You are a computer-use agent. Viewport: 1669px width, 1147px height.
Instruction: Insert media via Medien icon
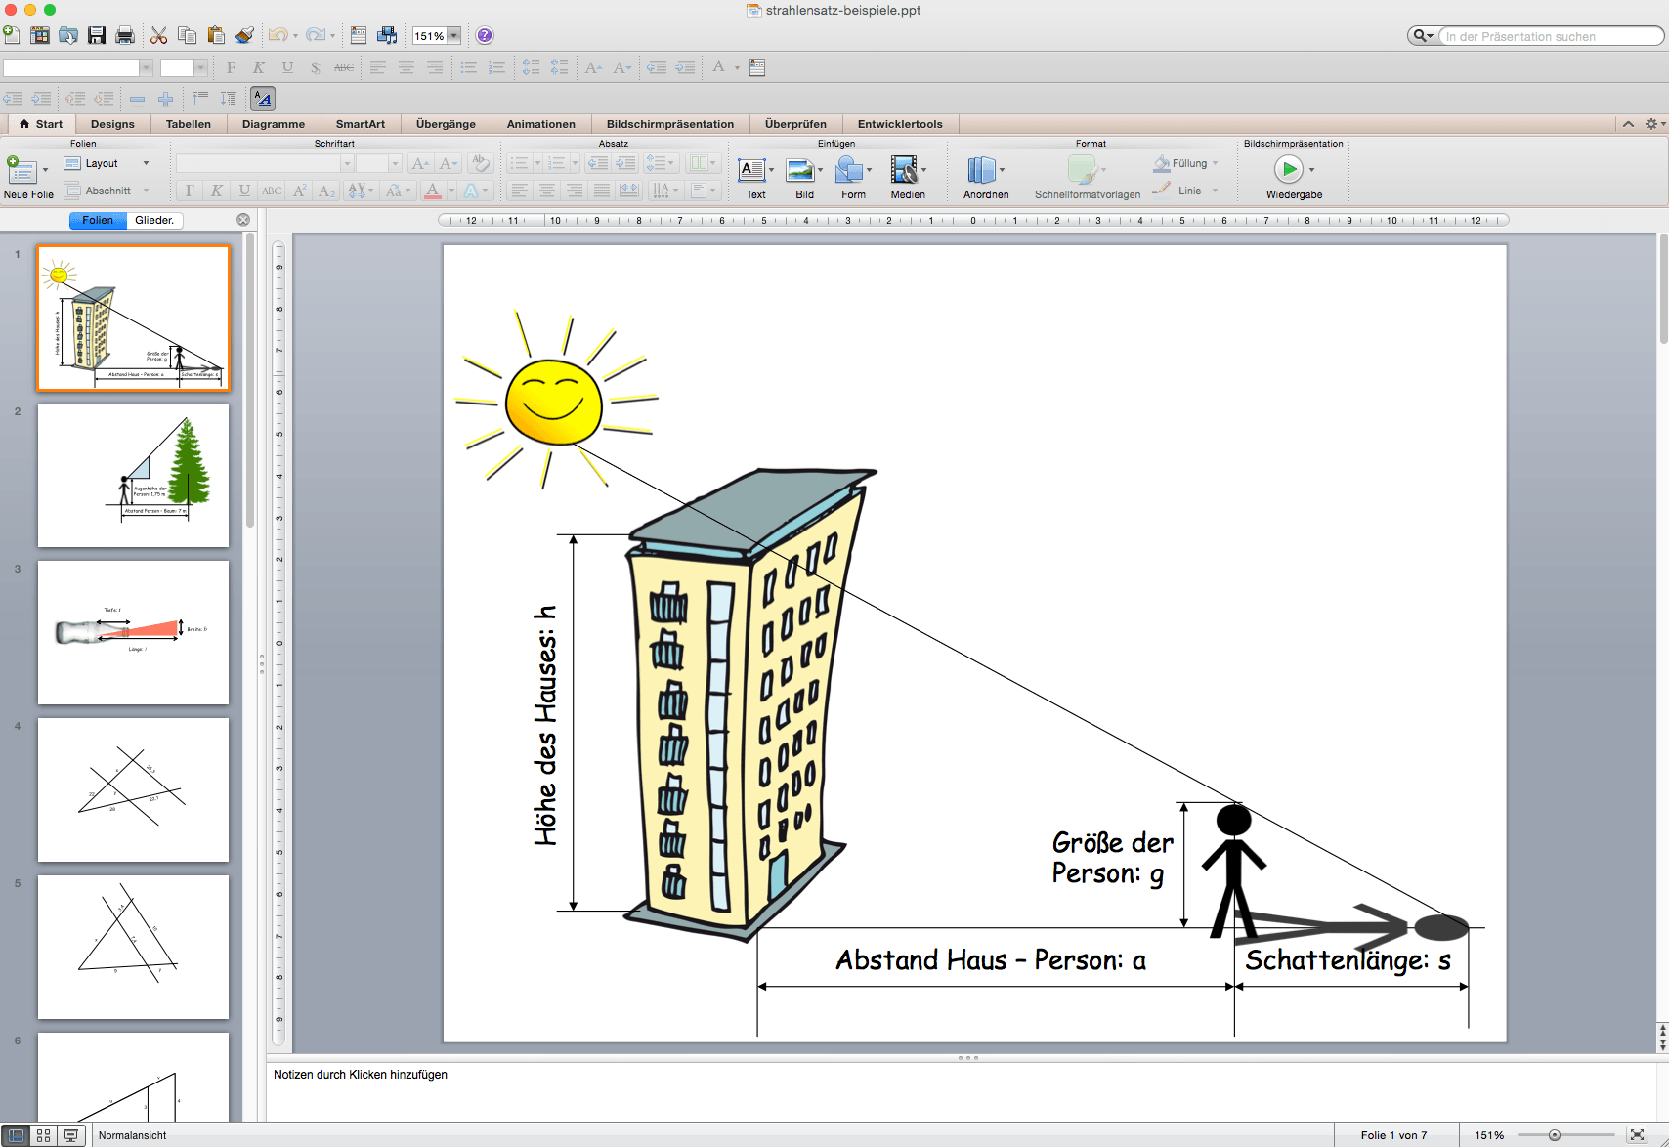click(904, 170)
